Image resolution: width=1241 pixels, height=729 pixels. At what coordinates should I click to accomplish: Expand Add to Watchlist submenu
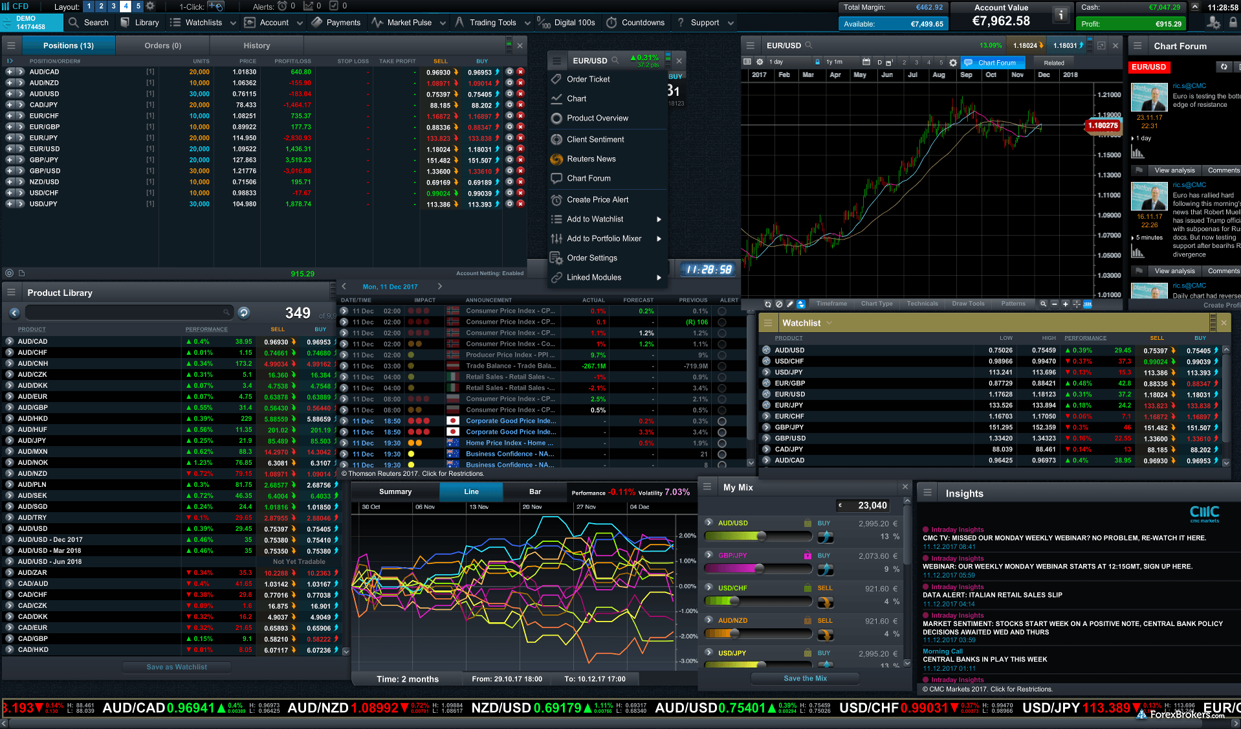coord(659,219)
